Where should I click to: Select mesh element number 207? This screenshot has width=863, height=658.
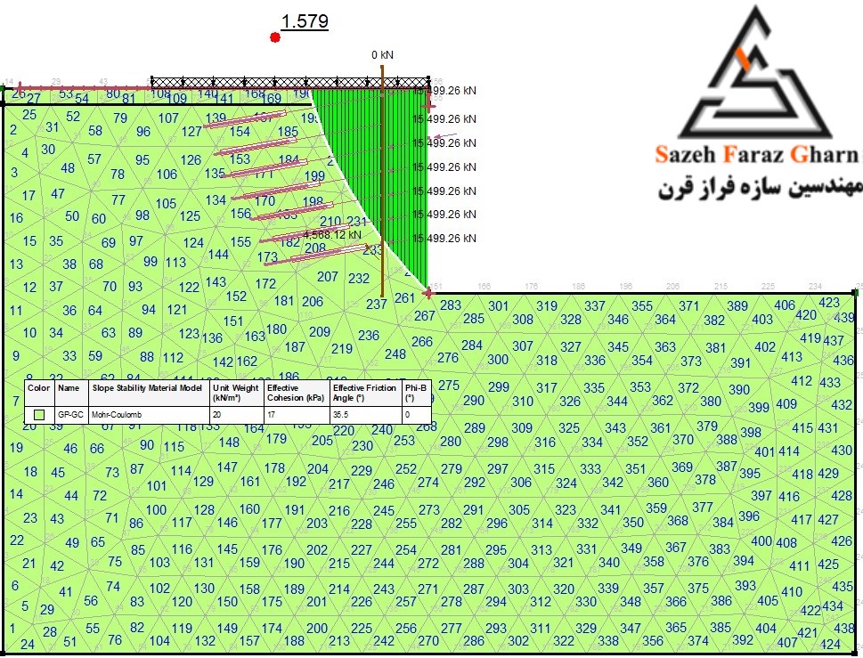pos(328,277)
